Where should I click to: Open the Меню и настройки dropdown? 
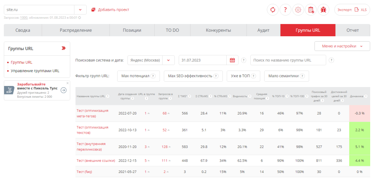pyautogui.click(x=342, y=46)
